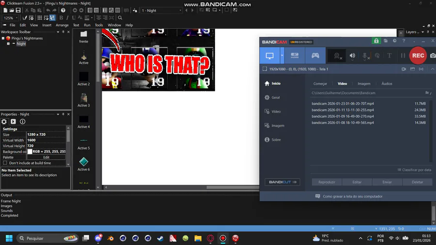The width and height of the screenshot is (436, 245).
Task: Click the green lock icon in Bandicam
Action: 376,41
